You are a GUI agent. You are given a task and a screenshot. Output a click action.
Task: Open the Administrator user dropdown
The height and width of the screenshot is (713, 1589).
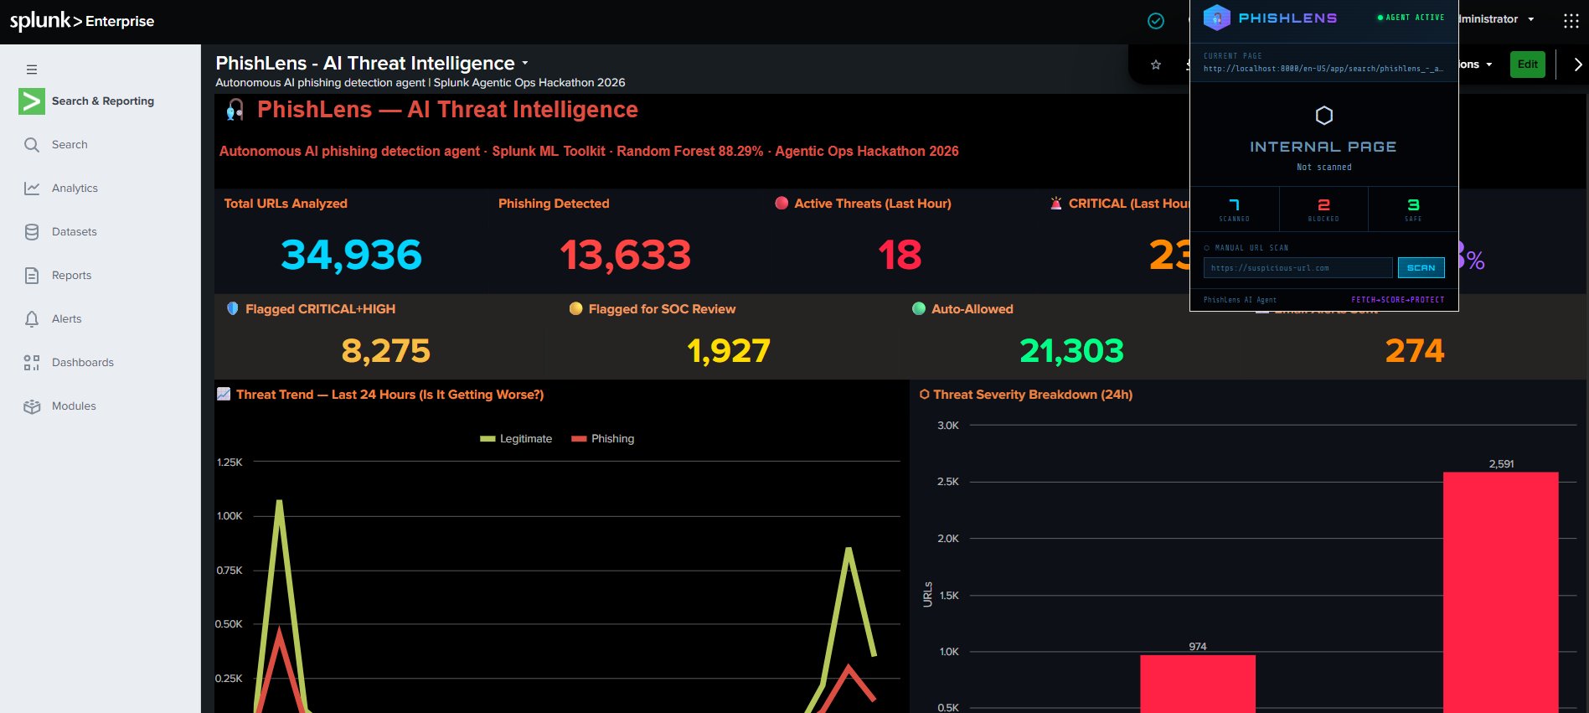[x=1496, y=19]
